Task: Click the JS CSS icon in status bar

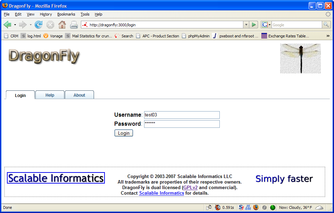Action: (248, 207)
